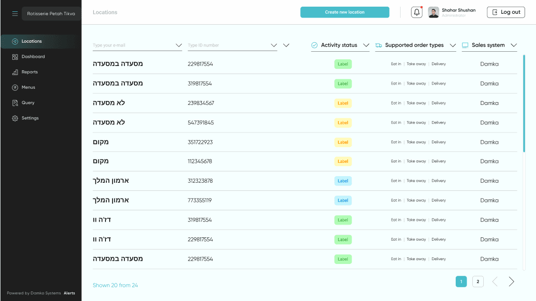Click the Settings gear icon
Screen dimensions: 536x301
pos(15,118)
